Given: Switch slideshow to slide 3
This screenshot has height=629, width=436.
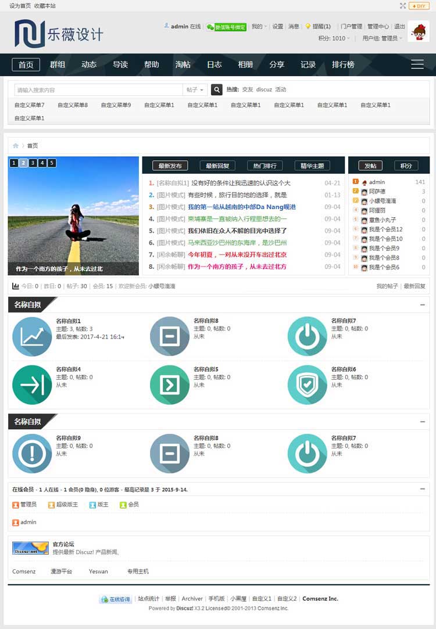Looking at the screenshot, I should click(33, 163).
